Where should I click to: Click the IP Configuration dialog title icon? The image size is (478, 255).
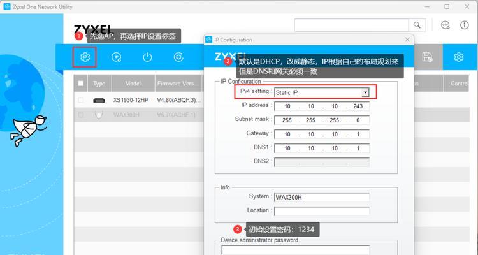coord(209,40)
